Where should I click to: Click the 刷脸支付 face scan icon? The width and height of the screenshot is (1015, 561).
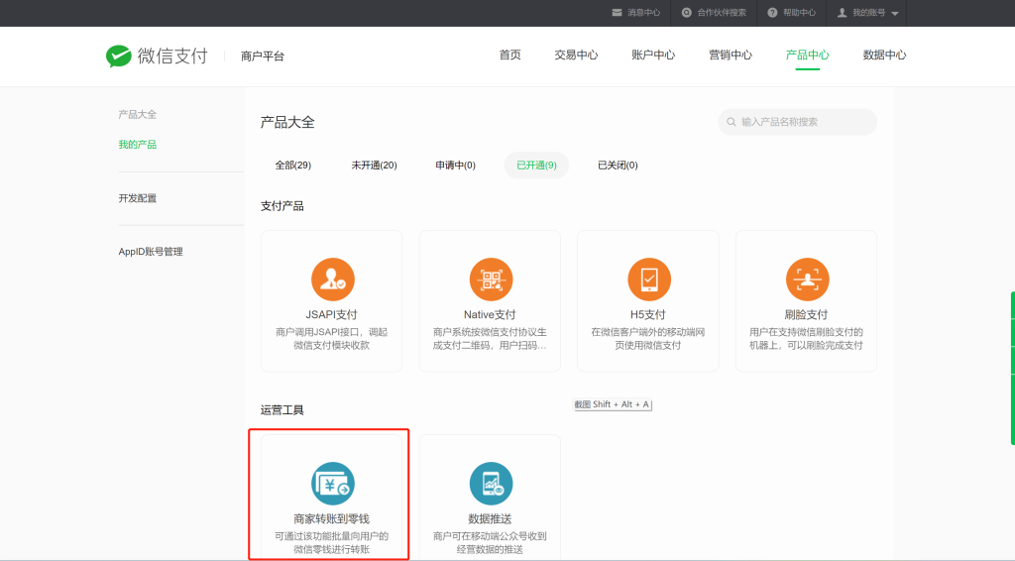point(807,280)
